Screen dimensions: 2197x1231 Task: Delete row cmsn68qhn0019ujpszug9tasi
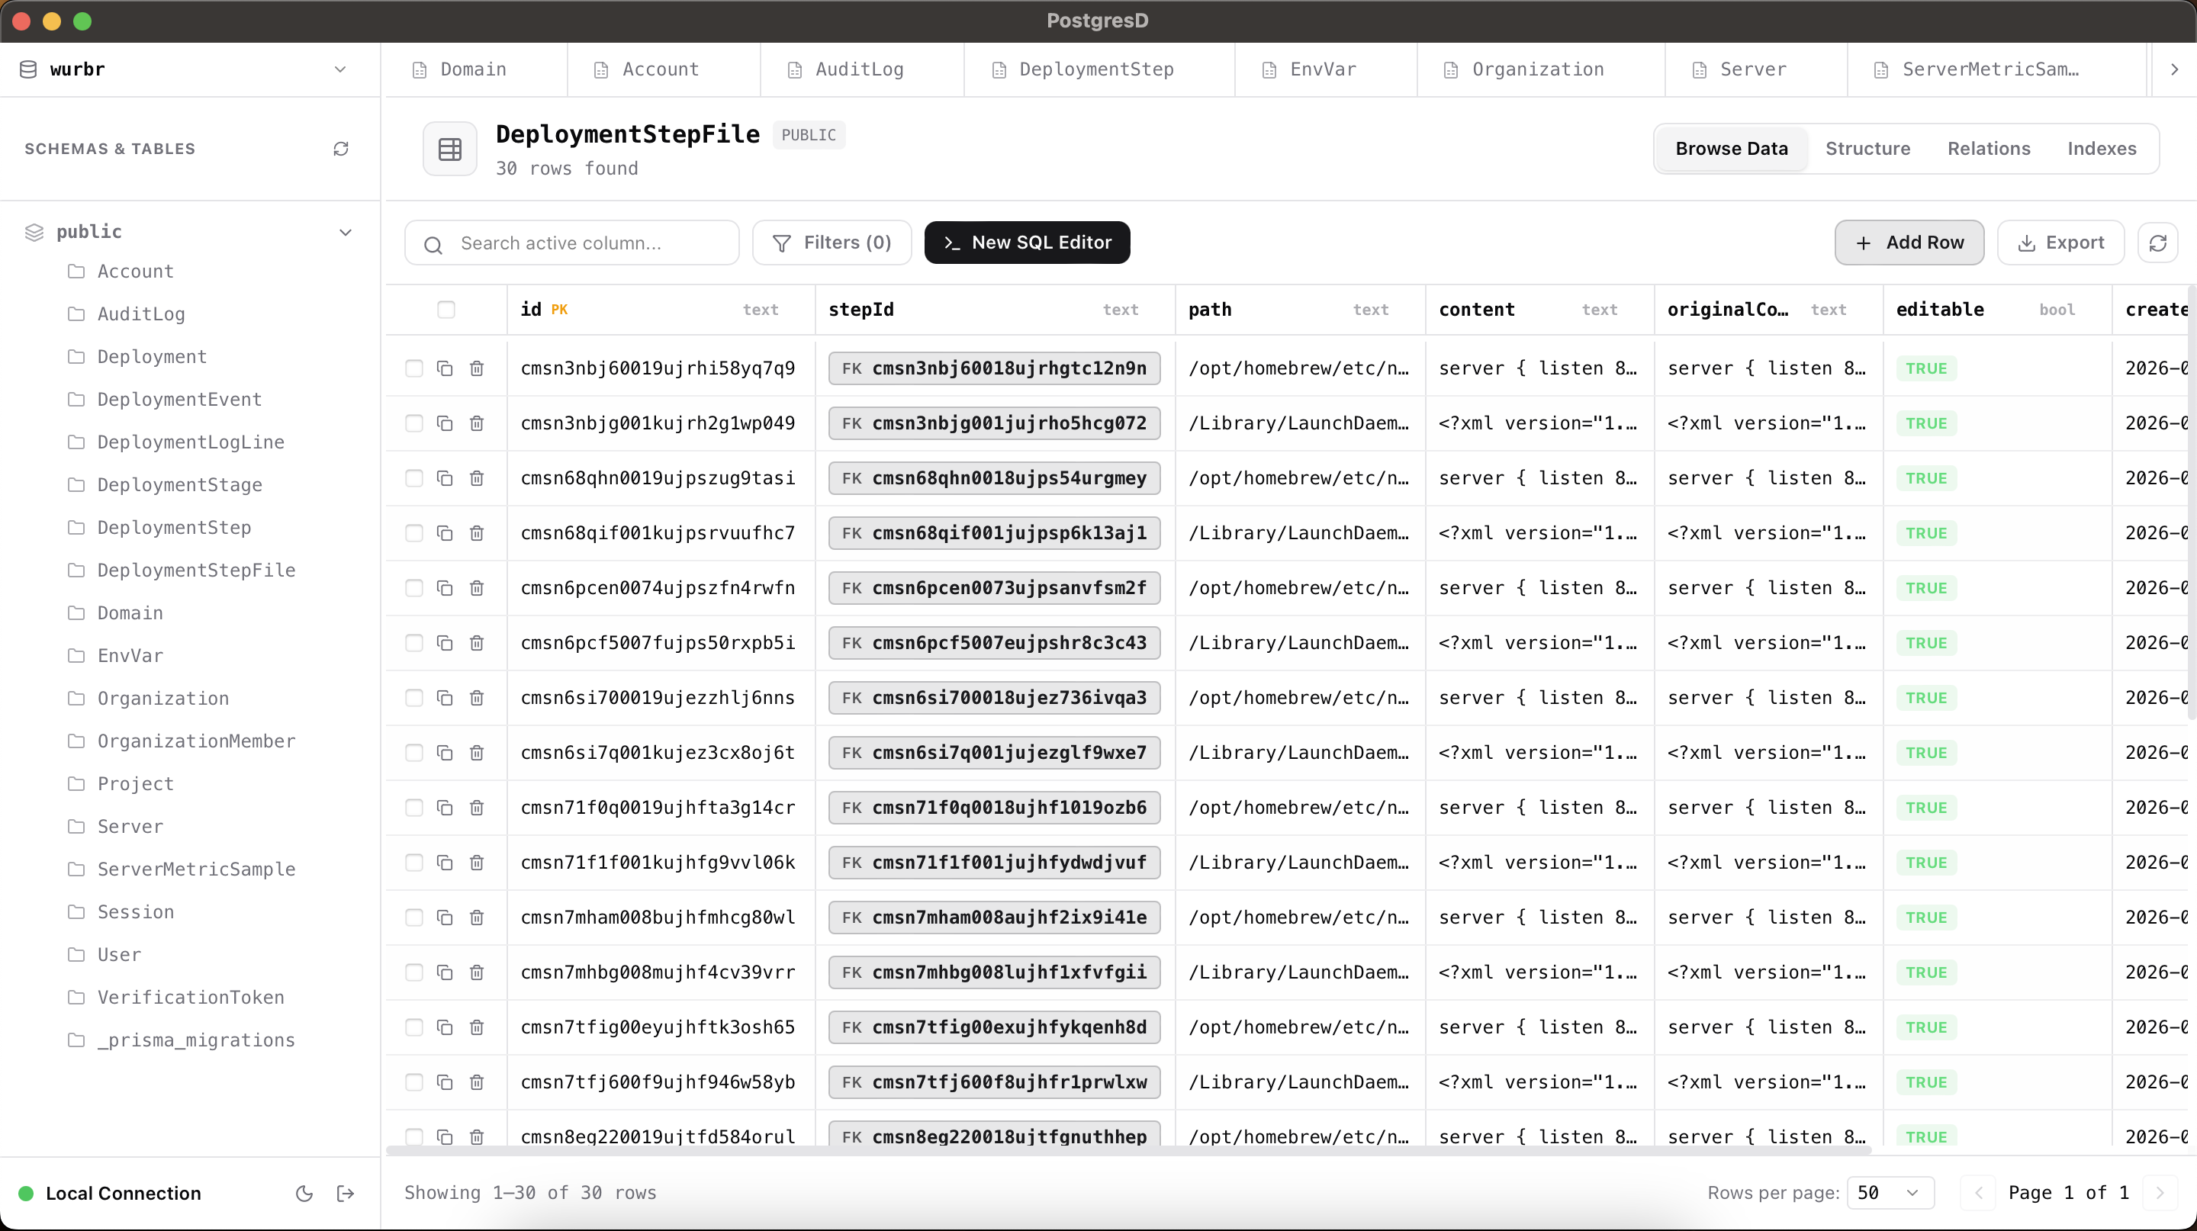[x=477, y=478]
